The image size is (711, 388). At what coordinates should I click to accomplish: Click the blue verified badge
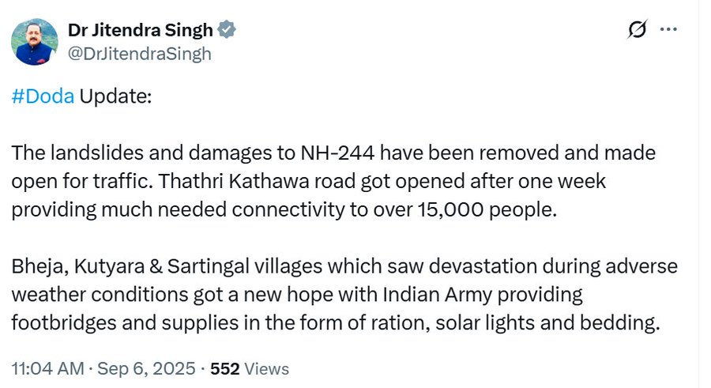227,30
